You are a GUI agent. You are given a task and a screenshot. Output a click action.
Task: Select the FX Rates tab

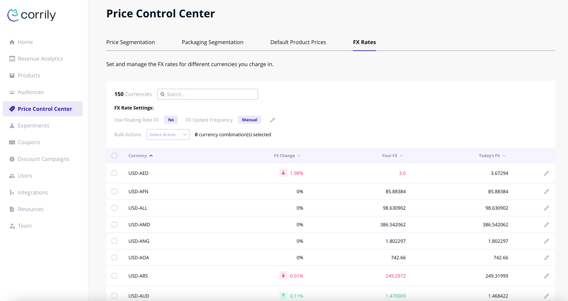coord(364,42)
